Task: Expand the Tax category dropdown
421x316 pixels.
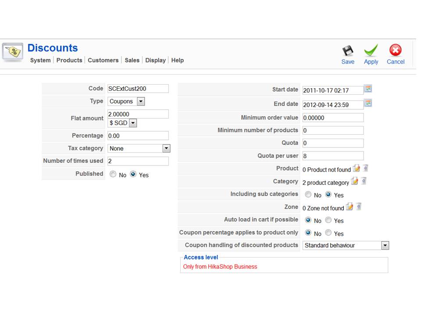Action: [x=166, y=148]
